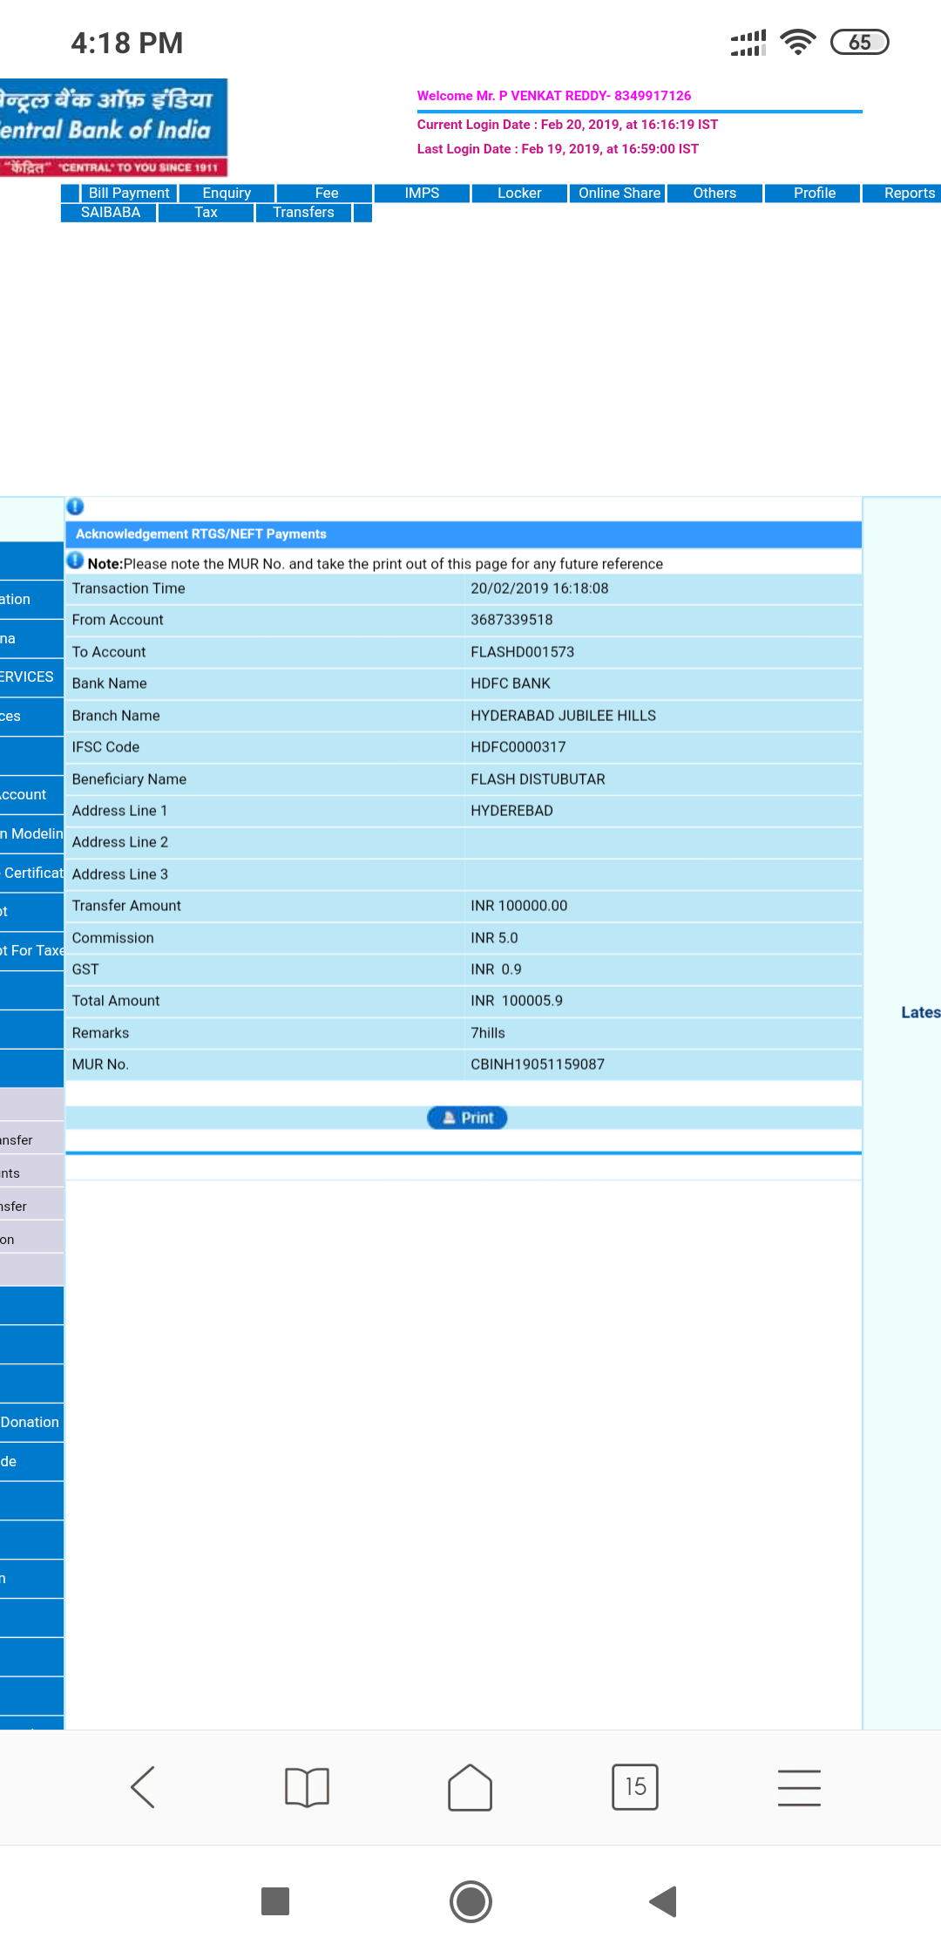Click the Lates heading on right panel

pyautogui.click(x=920, y=1012)
